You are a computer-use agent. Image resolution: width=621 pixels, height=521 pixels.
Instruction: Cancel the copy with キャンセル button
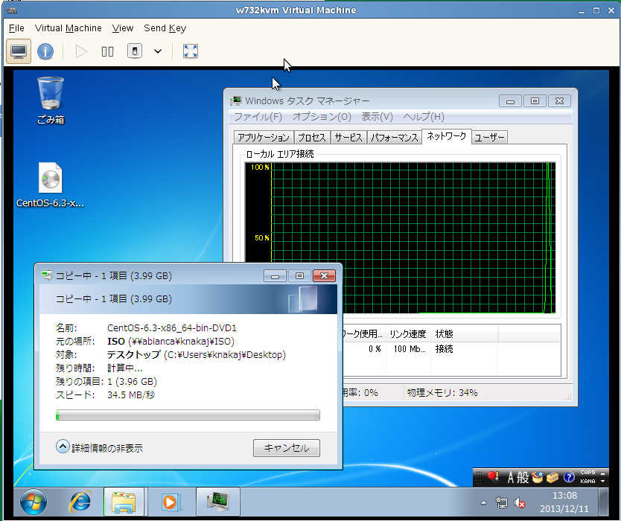pos(287,448)
